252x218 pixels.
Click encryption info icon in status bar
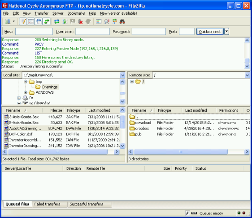187,213
